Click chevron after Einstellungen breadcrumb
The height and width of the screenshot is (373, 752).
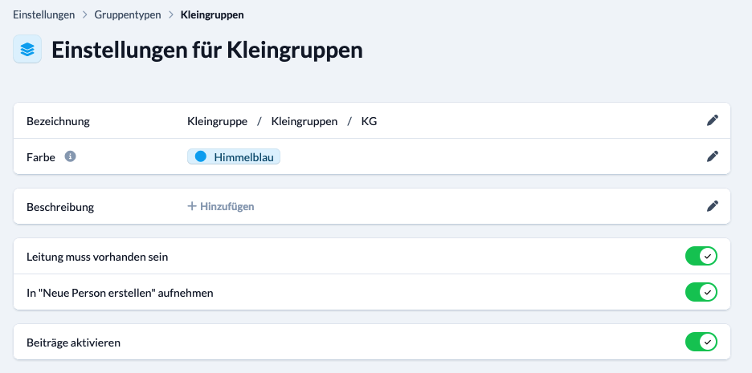[85, 15]
